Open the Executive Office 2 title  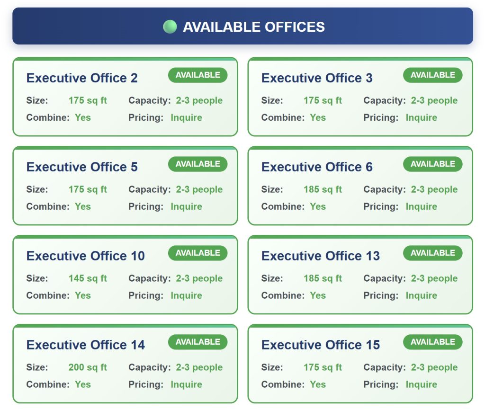pos(82,78)
